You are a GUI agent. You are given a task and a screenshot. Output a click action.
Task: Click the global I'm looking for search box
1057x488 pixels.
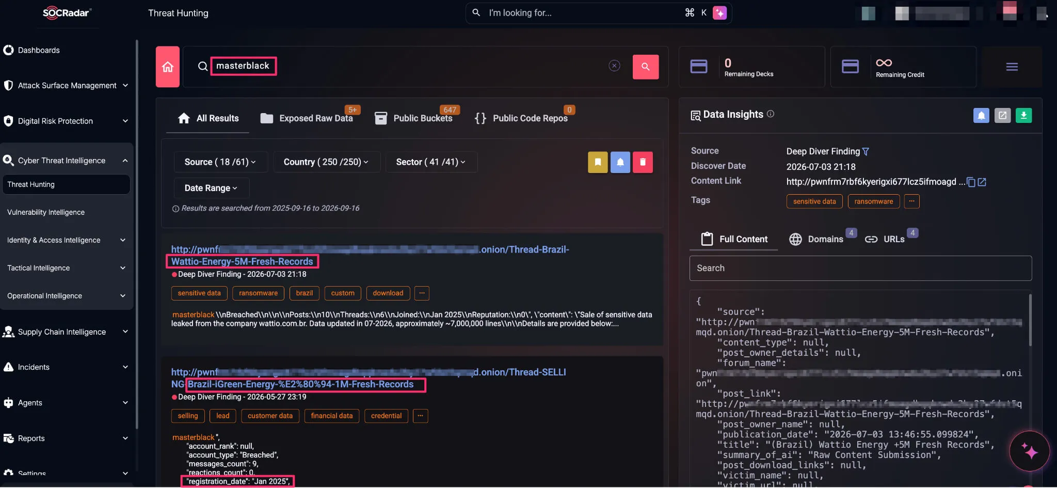pyautogui.click(x=598, y=13)
